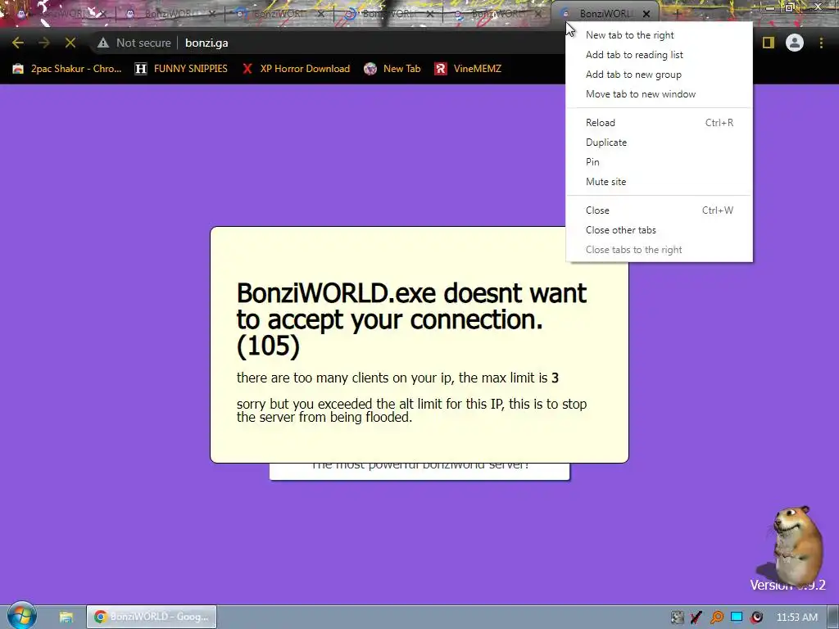Choose Add tab to reading list

(660, 55)
